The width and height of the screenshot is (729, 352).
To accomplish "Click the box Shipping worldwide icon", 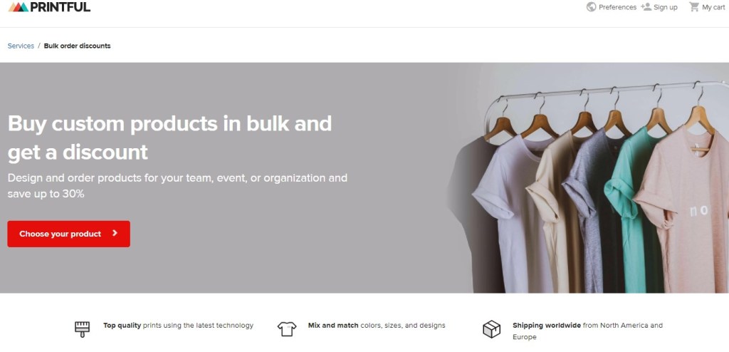I will pos(491,329).
